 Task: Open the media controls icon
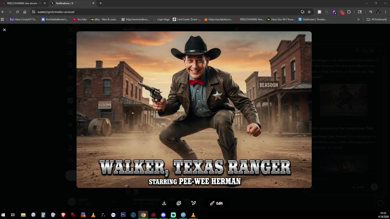pos(371,12)
